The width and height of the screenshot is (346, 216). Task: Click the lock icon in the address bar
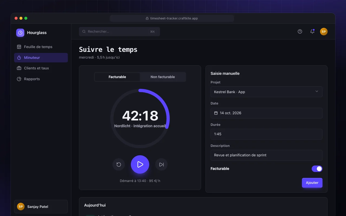click(147, 18)
